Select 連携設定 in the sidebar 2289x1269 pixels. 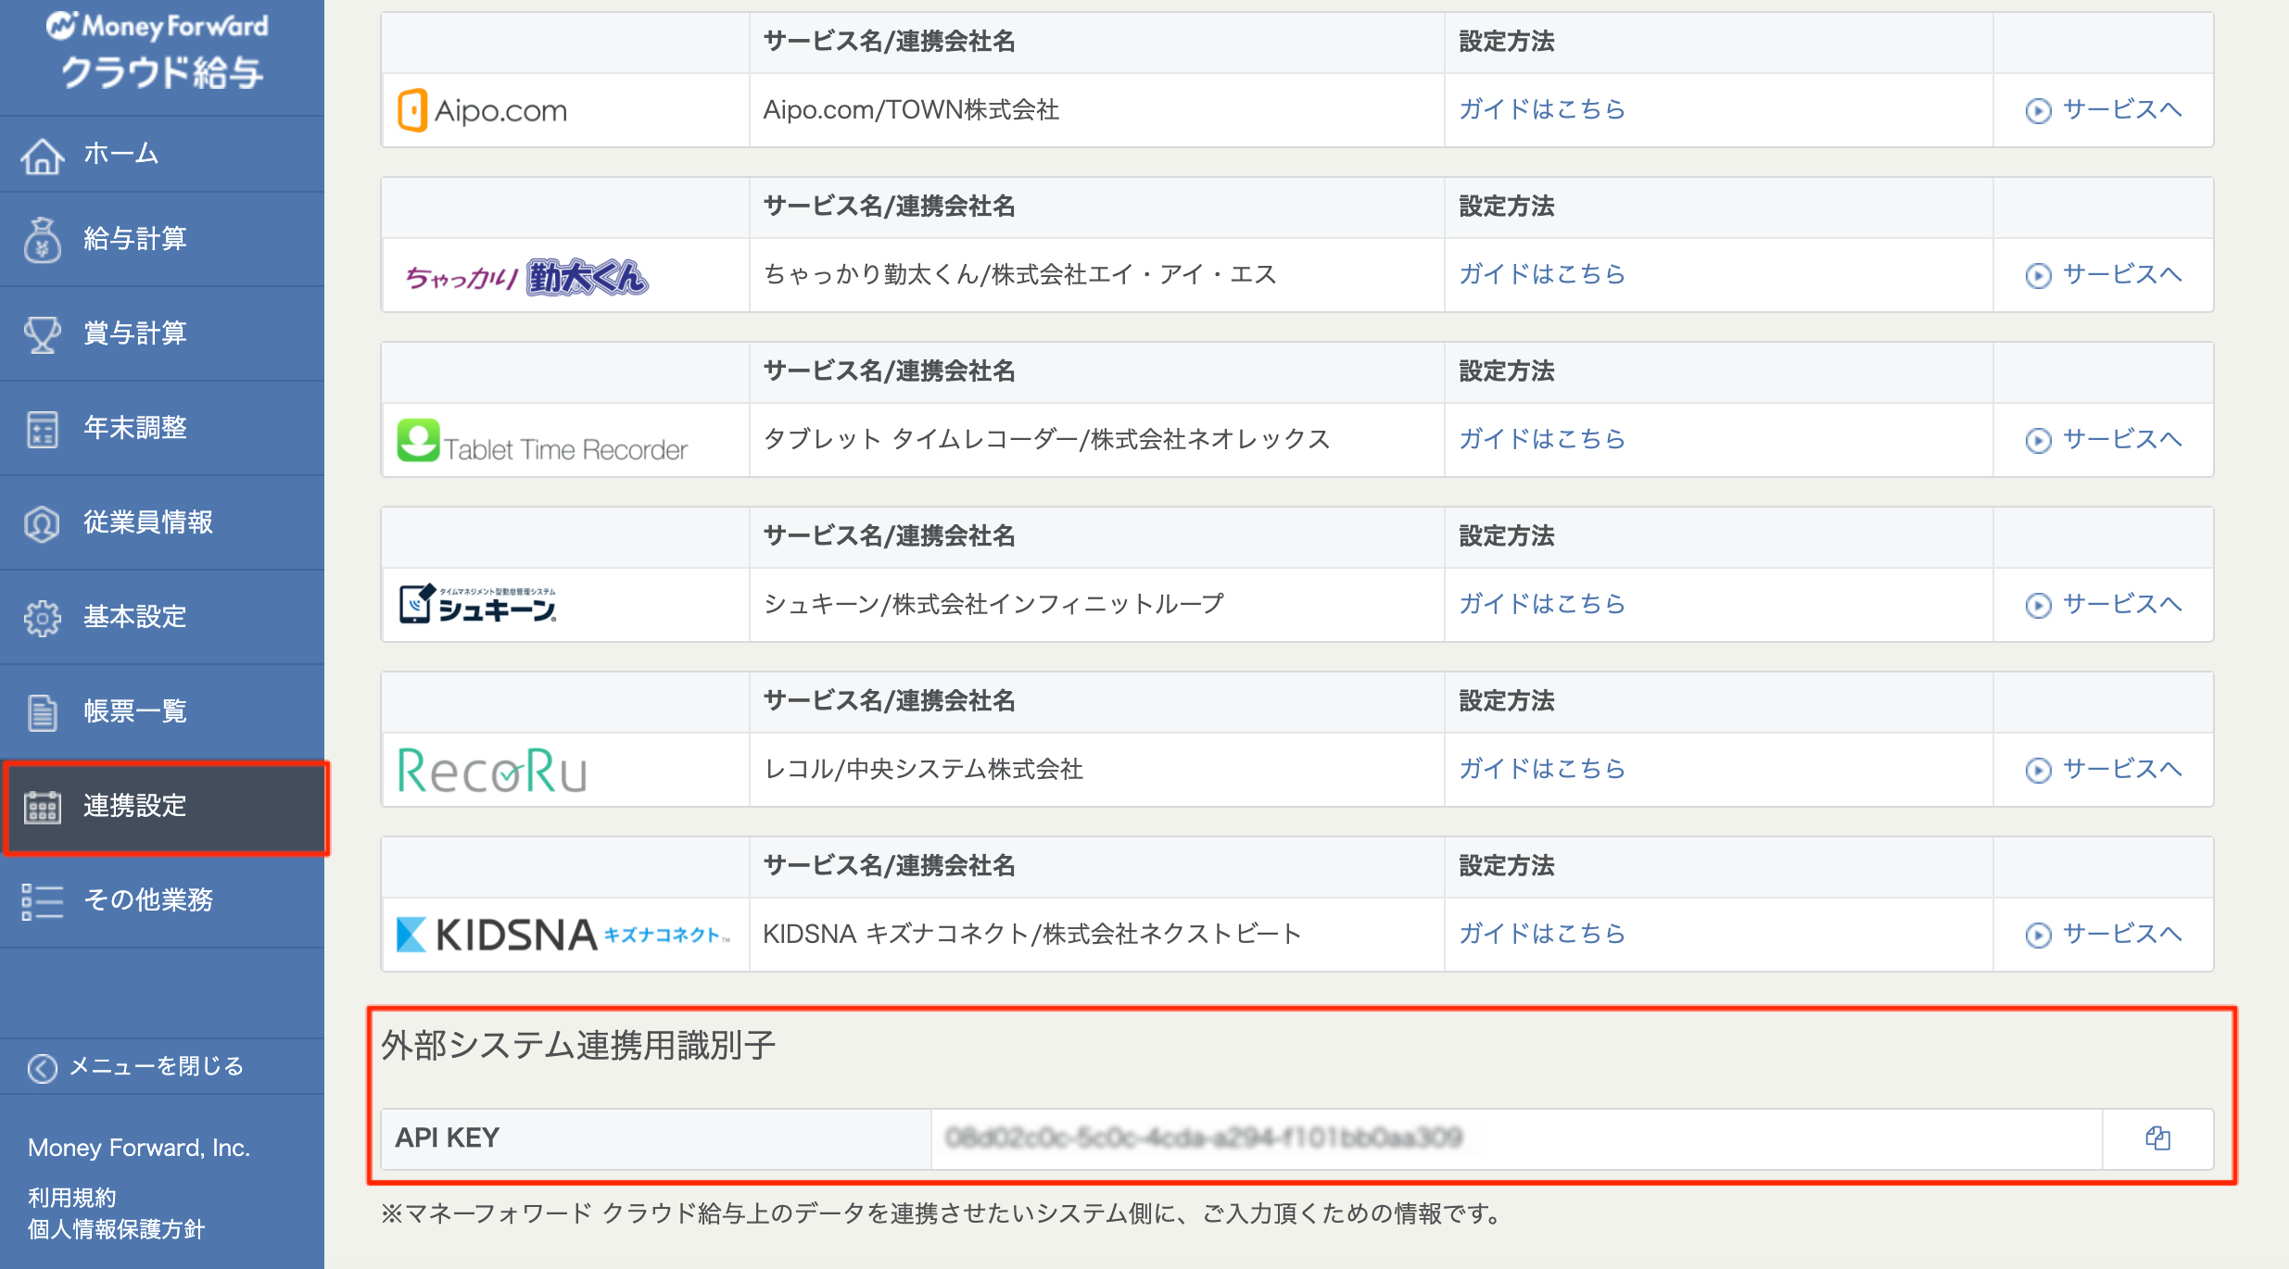pyautogui.click(x=135, y=806)
